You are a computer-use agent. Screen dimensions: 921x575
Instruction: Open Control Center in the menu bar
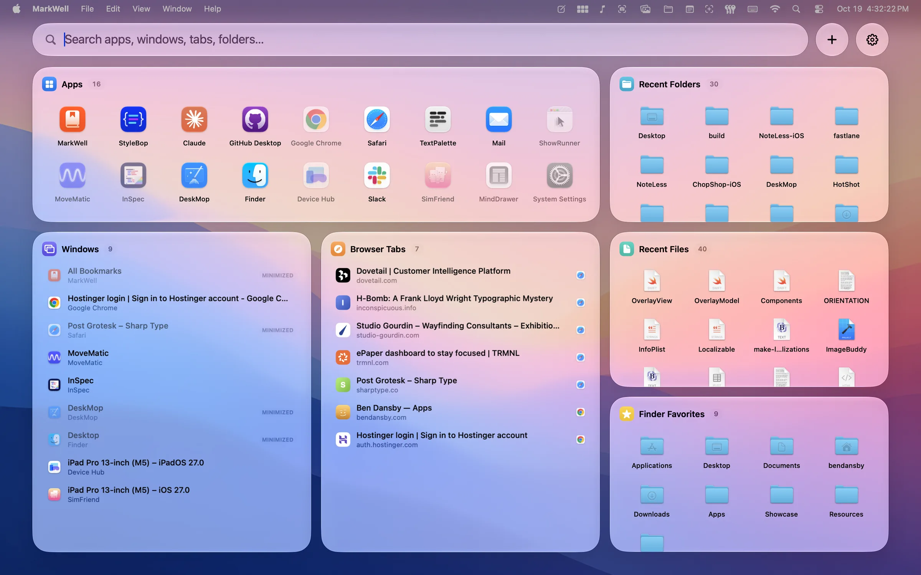click(x=819, y=9)
